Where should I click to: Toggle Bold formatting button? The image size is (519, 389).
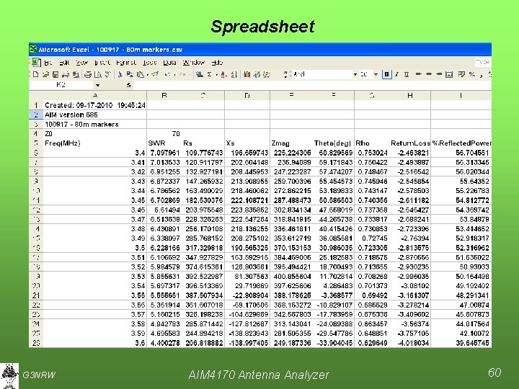[386, 74]
